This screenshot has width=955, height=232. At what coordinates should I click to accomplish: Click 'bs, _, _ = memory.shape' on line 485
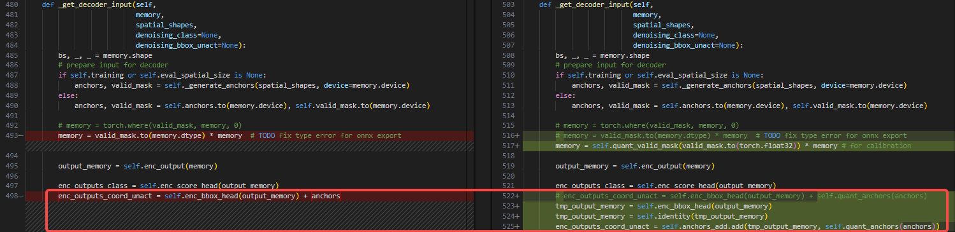(105, 55)
